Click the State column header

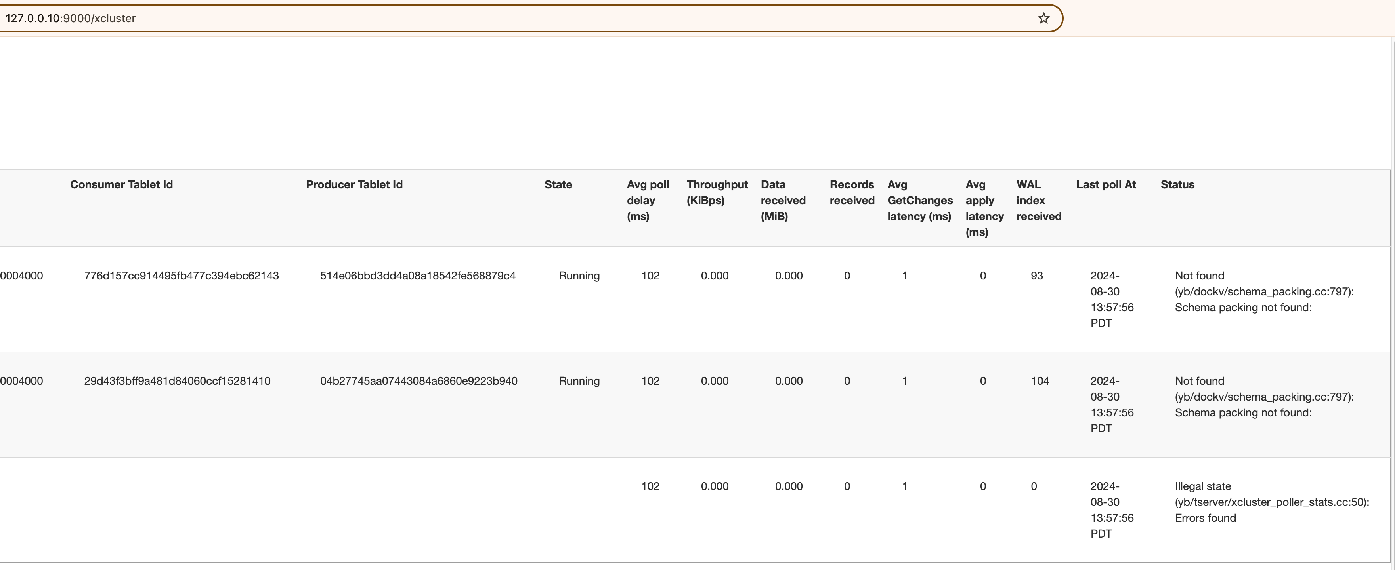558,184
